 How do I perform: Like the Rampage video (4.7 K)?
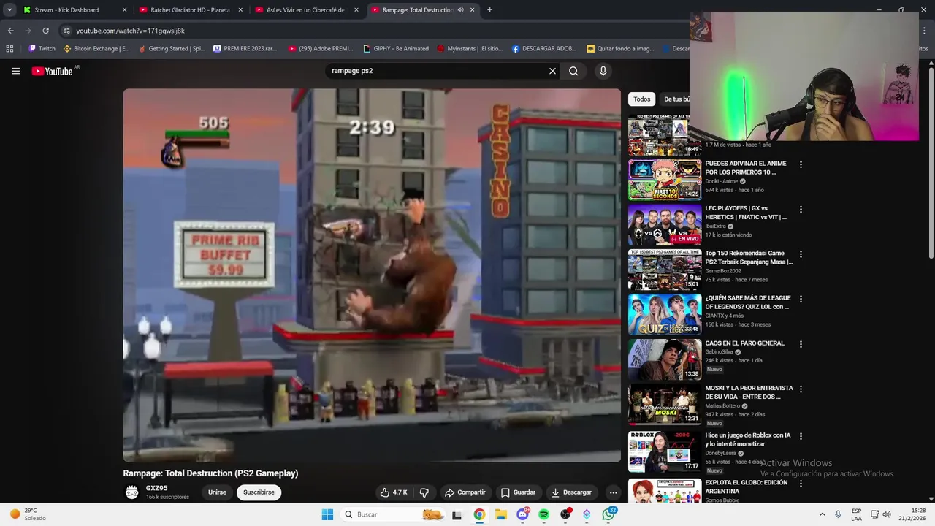[x=394, y=492]
